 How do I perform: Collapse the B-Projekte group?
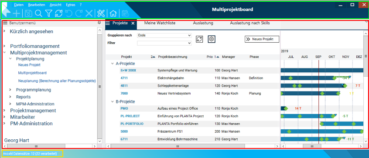112,102
